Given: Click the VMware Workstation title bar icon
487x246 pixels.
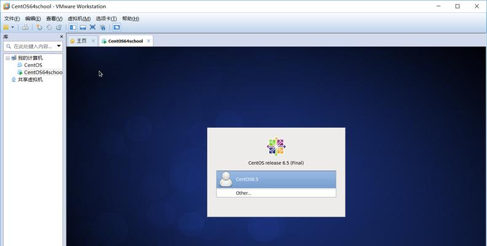Looking at the screenshot, I should pos(6,6).
